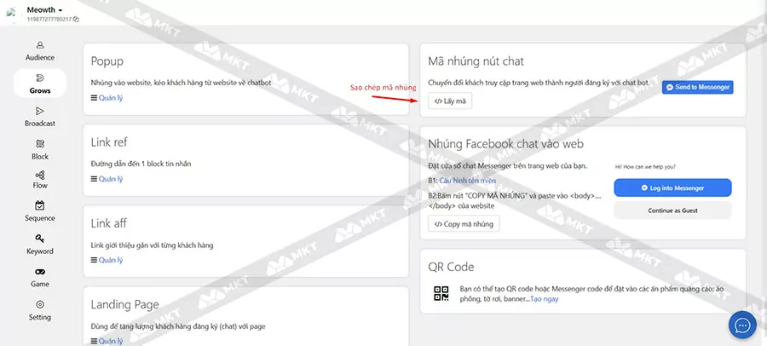
Task: Open the Flow diagram icon
Action: pos(40,175)
